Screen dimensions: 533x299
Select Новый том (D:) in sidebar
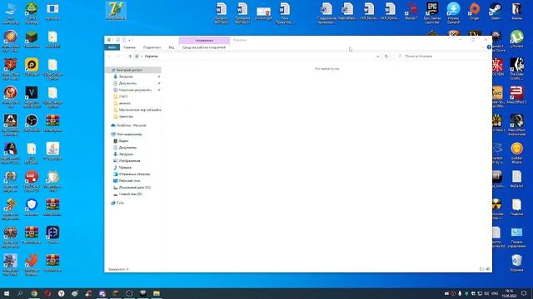130,194
